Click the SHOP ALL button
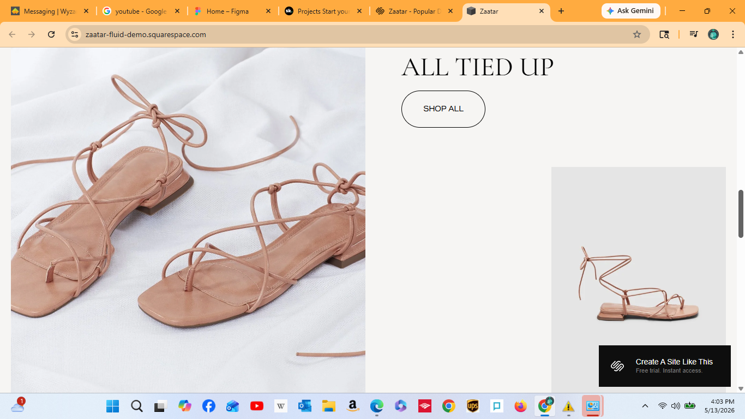Image resolution: width=745 pixels, height=419 pixels. click(443, 109)
